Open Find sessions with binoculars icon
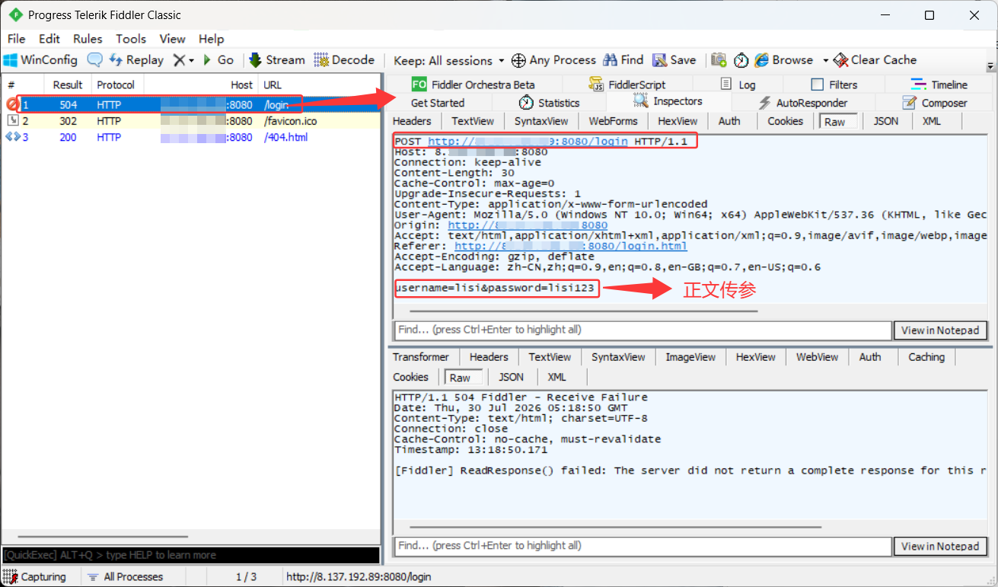The height and width of the screenshot is (587, 998). point(623,60)
